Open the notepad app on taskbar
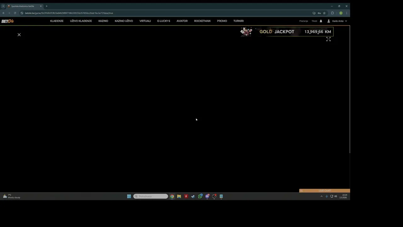Screen dimensions: 403x227 pyautogui.click(x=221, y=196)
